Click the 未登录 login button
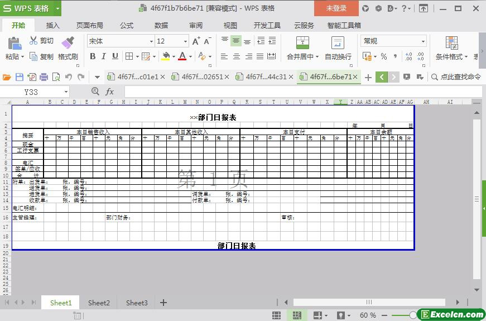The width and height of the screenshot is (486, 321). pyautogui.click(x=336, y=8)
